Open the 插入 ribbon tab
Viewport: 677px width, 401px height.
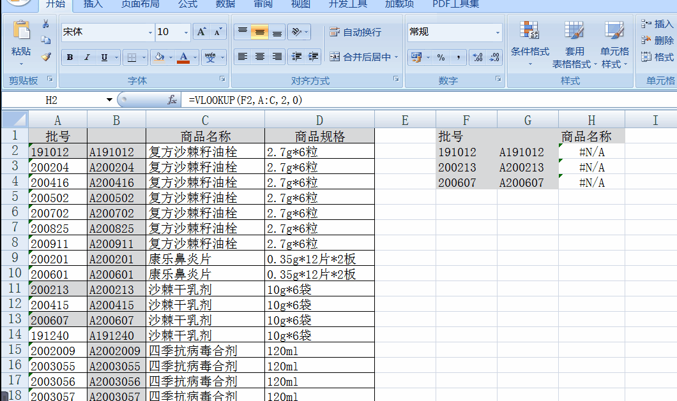point(93,4)
